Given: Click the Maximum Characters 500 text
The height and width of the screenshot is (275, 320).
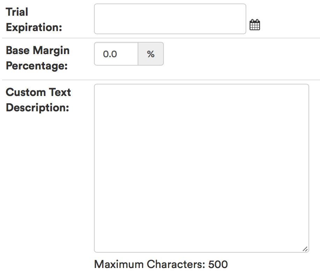Looking at the screenshot, I should tap(160, 265).
